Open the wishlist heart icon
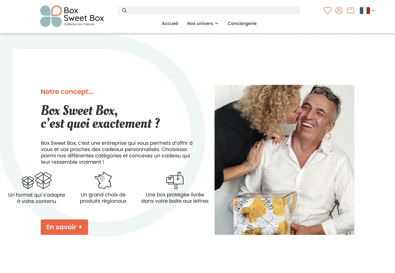This screenshot has height=273, width=395. point(327,10)
